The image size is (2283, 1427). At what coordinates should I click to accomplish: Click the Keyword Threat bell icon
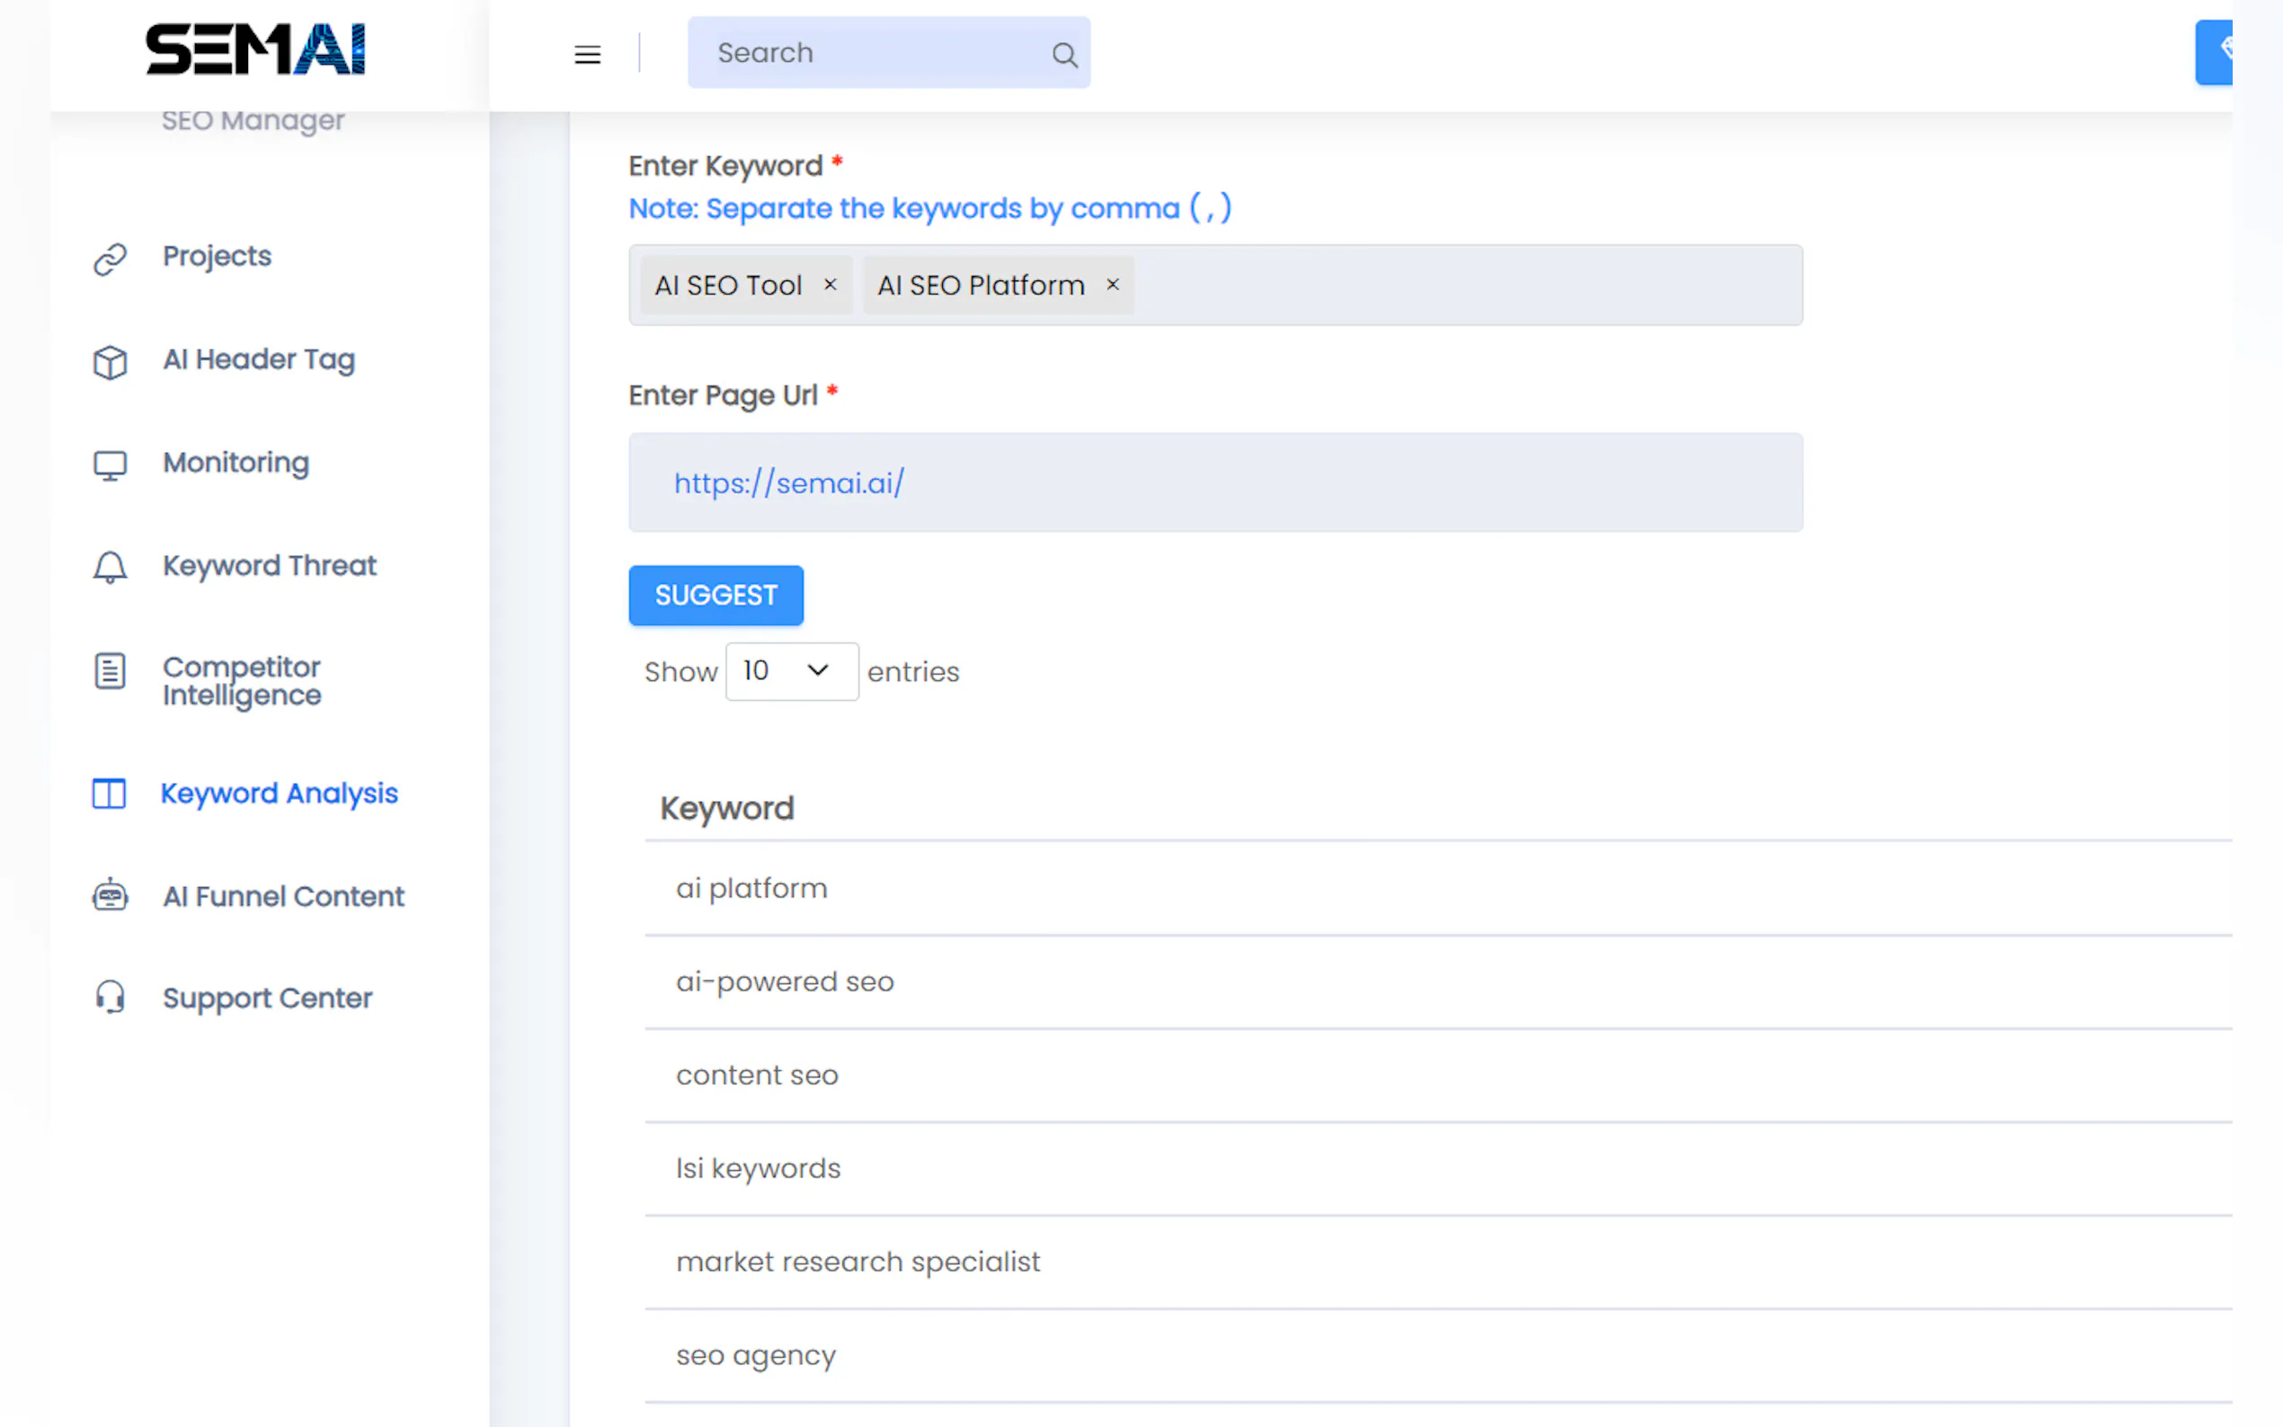tap(111, 567)
